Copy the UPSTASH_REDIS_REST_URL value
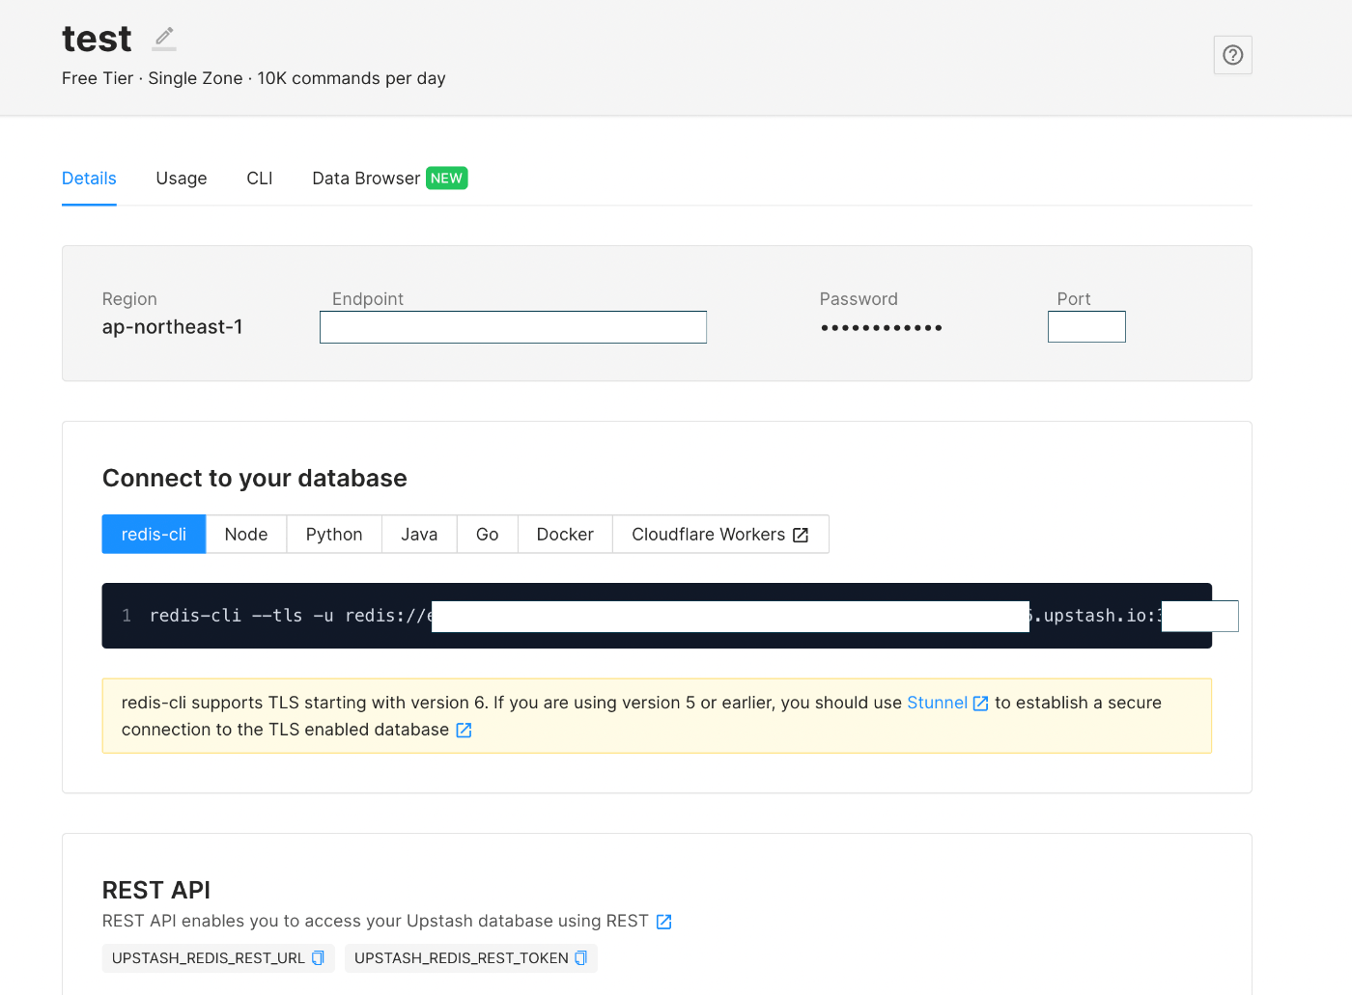The height and width of the screenshot is (995, 1352). 318,958
